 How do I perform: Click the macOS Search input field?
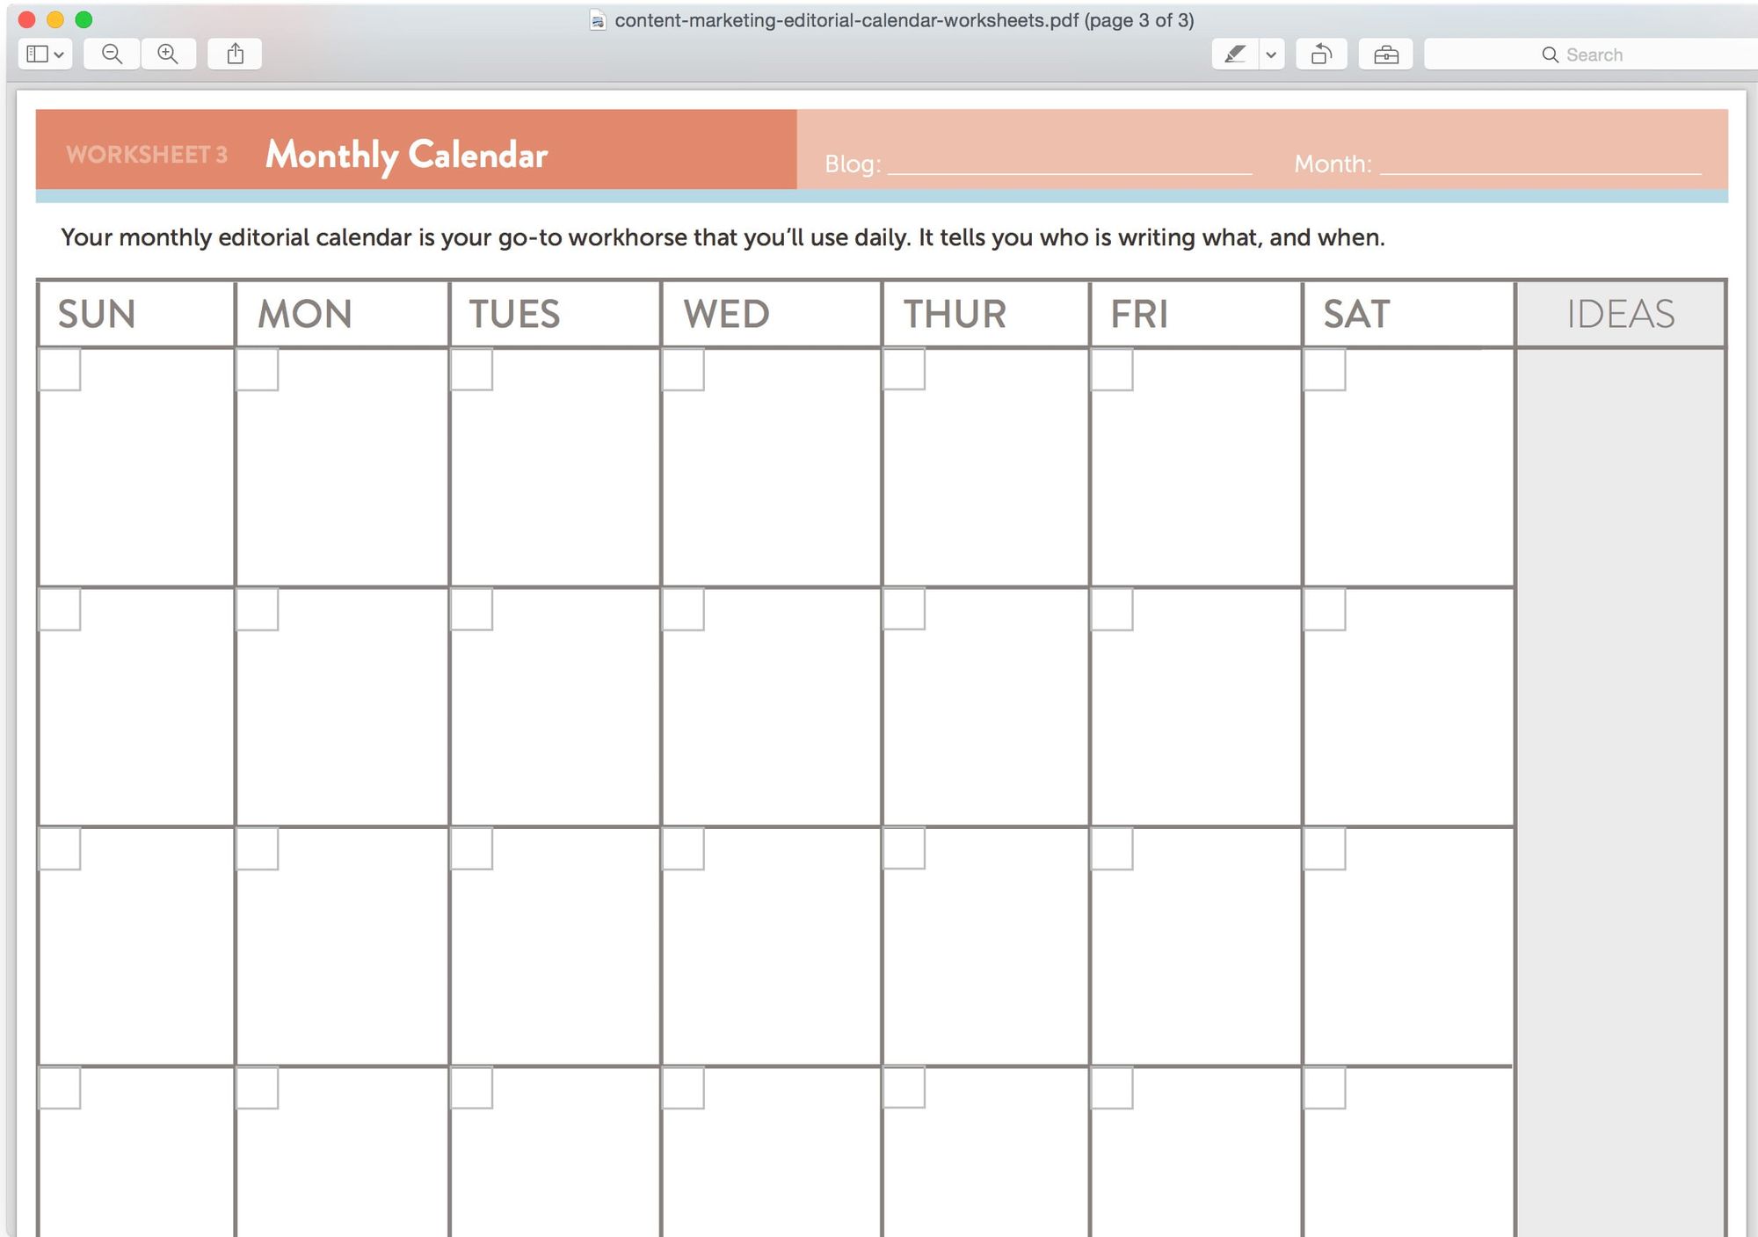point(1600,54)
